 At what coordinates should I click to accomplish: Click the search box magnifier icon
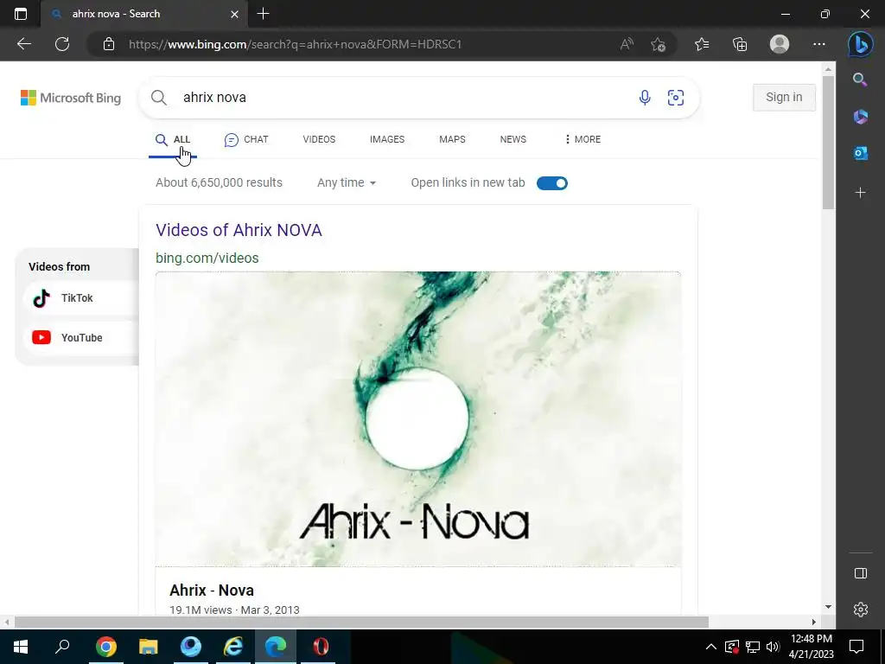coord(159,98)
